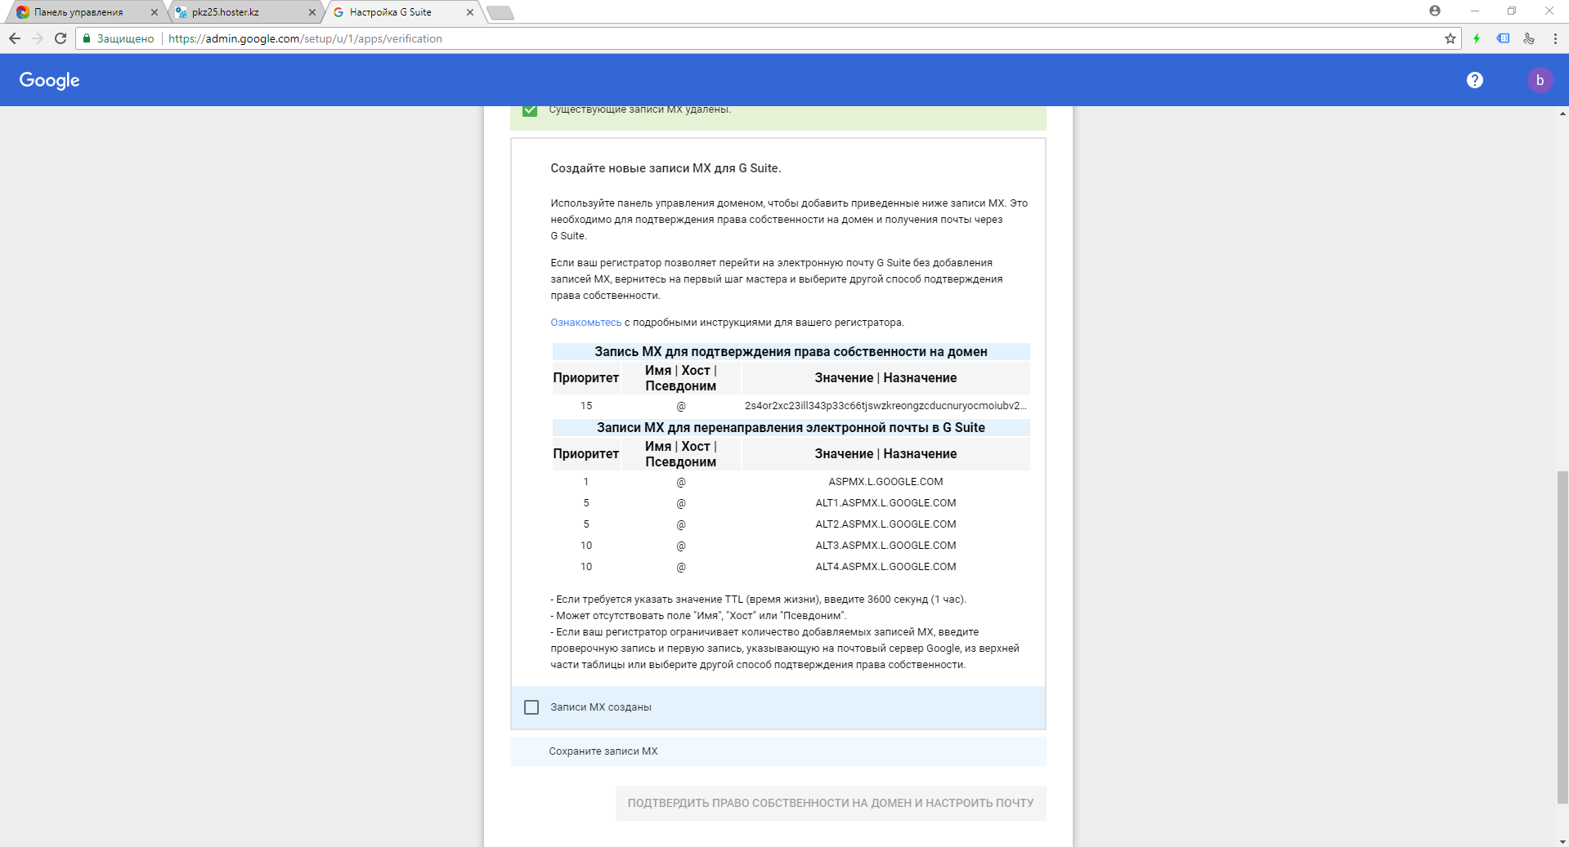Viewport: 1569px width, 847px height.
Task: Open a new tab with the new tab button
Action: 500,12
